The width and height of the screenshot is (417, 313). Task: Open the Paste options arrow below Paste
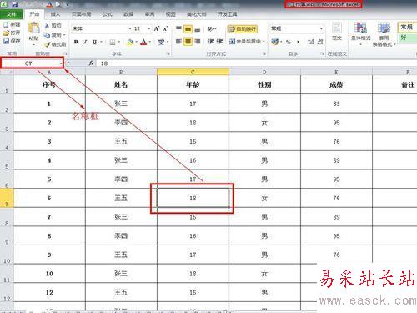point(34,45)
